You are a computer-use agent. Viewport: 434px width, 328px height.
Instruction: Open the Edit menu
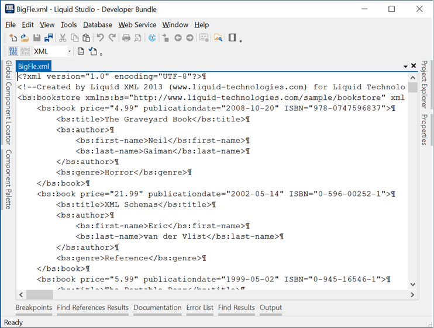[27, 25]
